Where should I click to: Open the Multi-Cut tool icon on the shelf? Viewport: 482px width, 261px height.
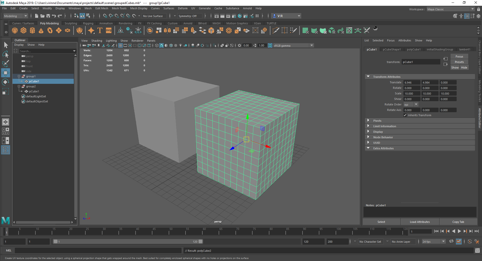tap(276, 30)
